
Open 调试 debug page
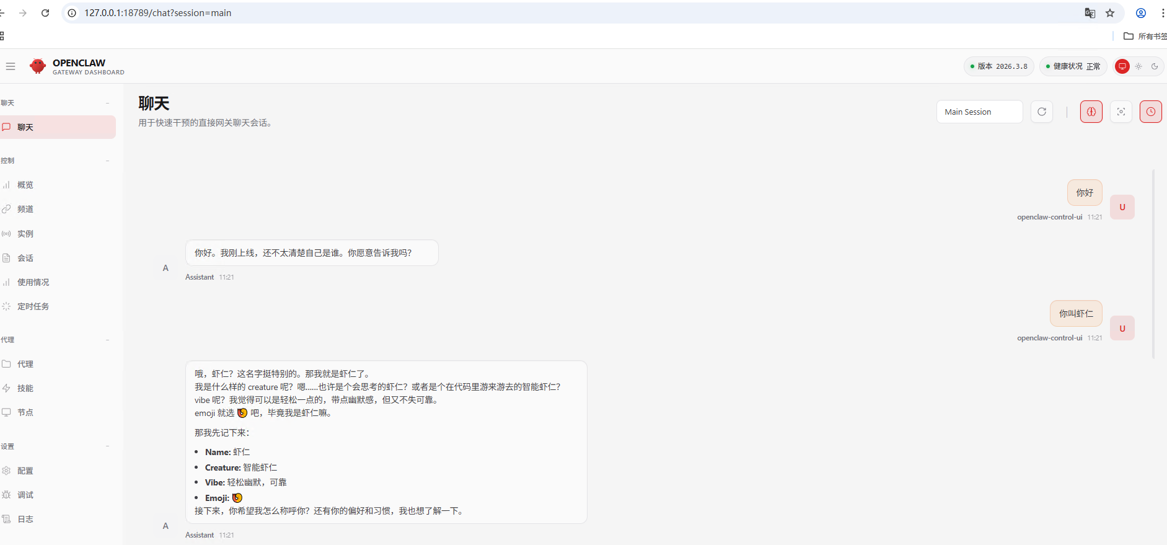[x=58, y=495]
